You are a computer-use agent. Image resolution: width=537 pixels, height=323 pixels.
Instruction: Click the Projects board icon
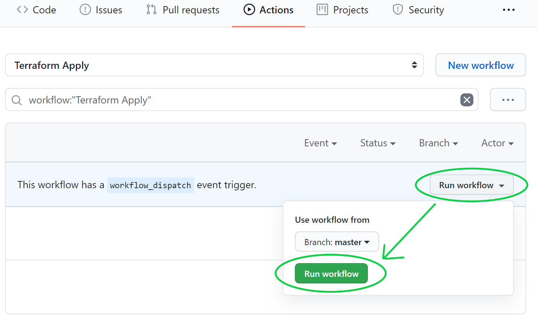322,9
